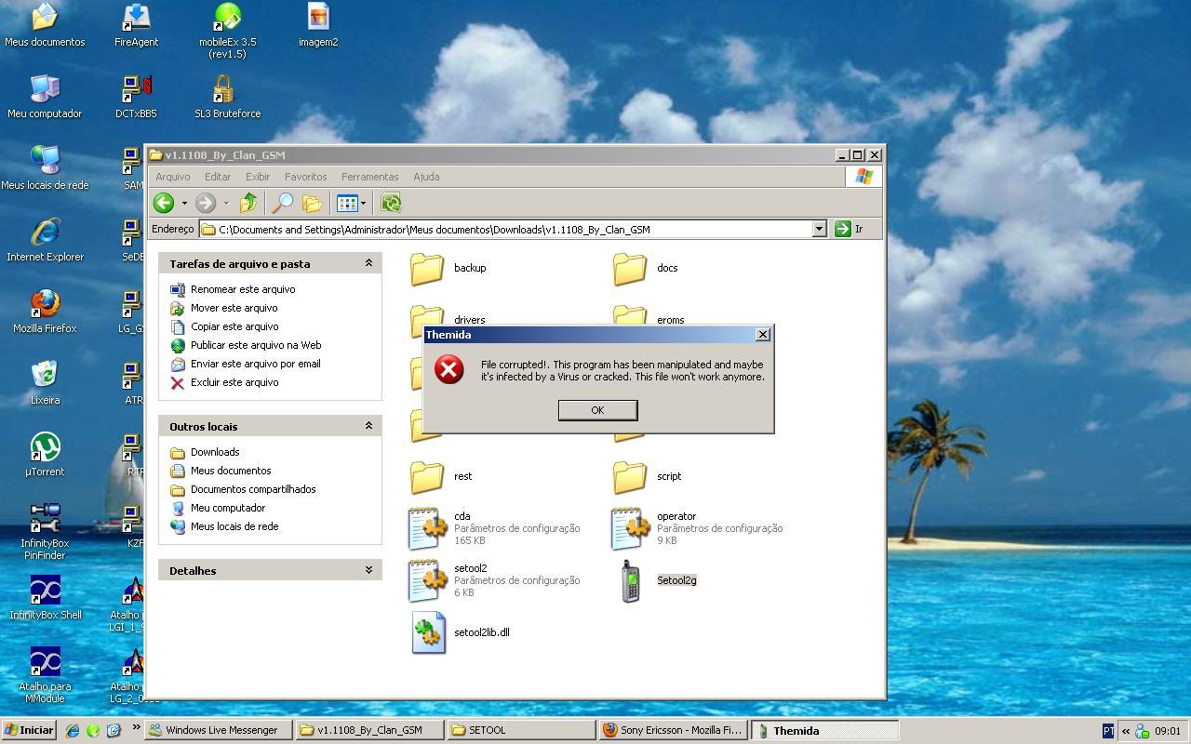The image size is (1191, 744).
Task: Select SL3 Bruteforce desktop shortcut
Action: click(228, 97)
